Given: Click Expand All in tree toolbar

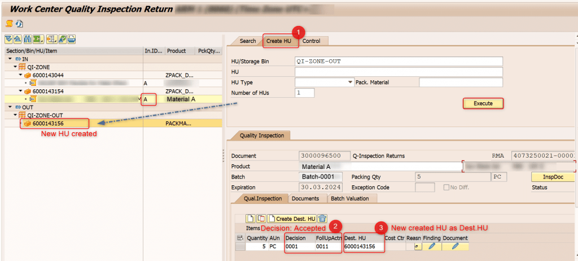Looking at the screenshot, I should click(9, 39).
